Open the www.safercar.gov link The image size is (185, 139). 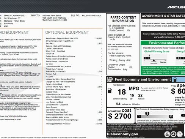[163, 37]
